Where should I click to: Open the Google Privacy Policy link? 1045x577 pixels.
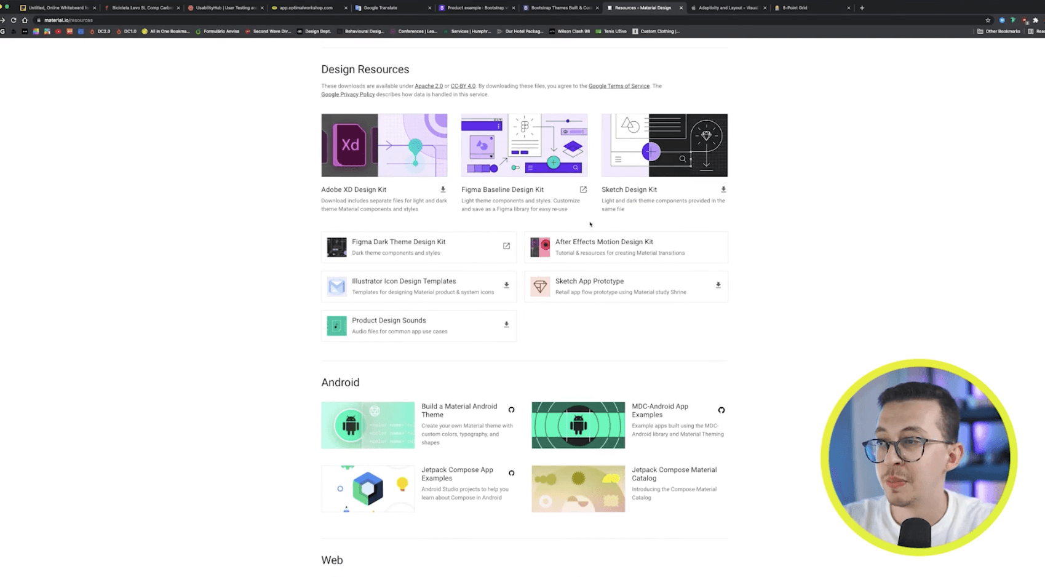[x=348, y=95]
